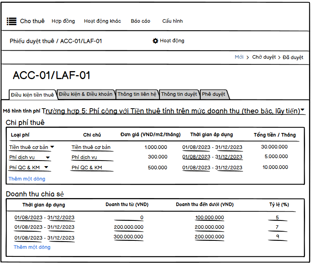This screenshot has height=264, width=311.
Task: Click the ACC-01/LAF-01 record title
Action: click(x=52, y=75)
